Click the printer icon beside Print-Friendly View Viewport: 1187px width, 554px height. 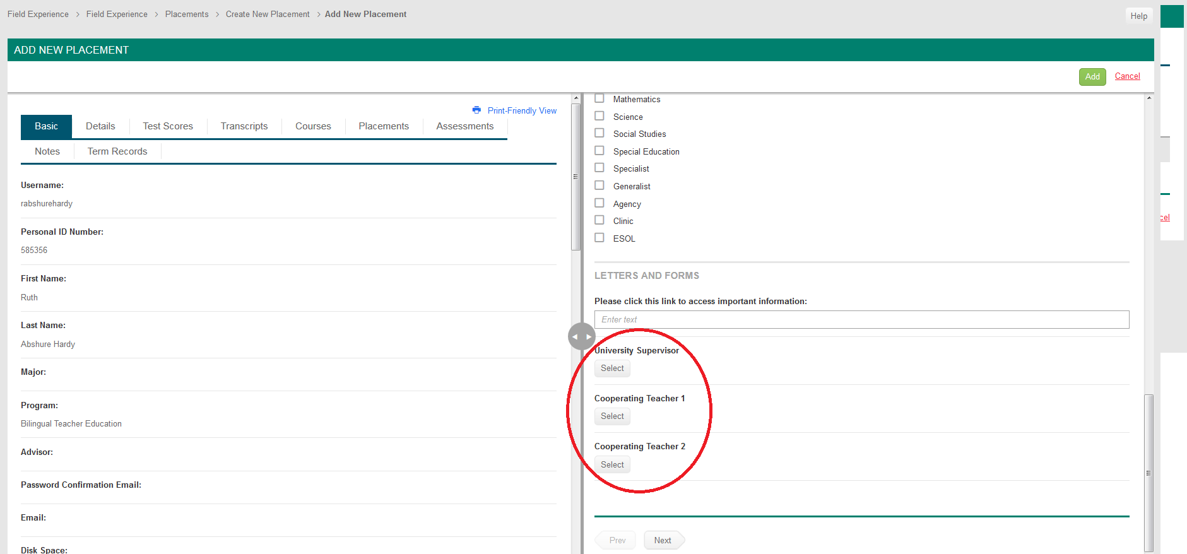(x=476, y=110)
